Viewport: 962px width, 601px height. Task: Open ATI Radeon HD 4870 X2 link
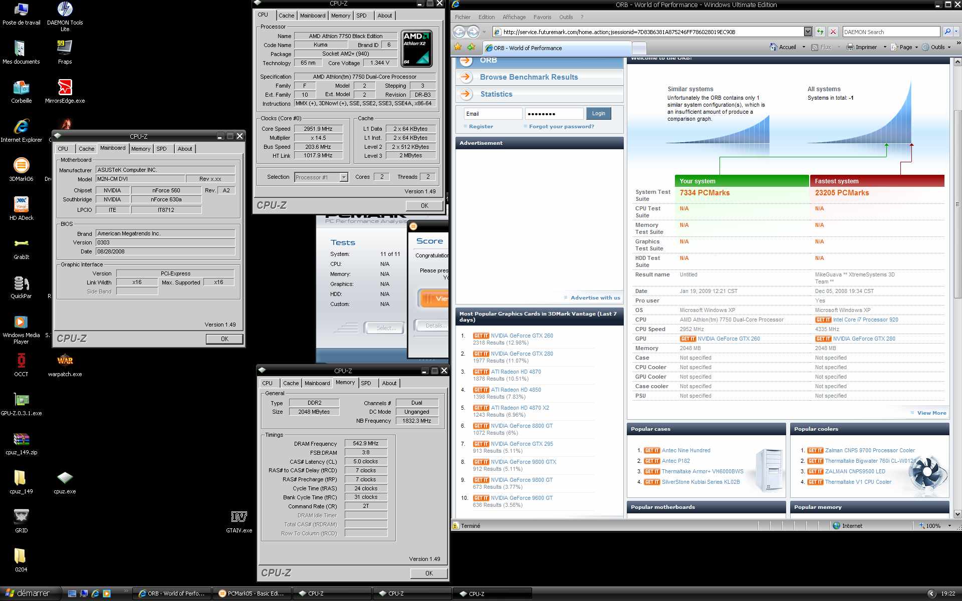[x=520, y=408]
